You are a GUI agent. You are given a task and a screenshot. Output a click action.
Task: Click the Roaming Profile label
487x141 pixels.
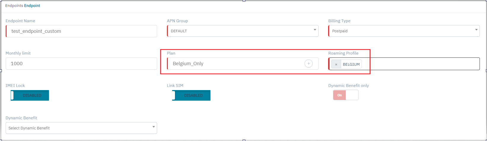tap(343, 53)
